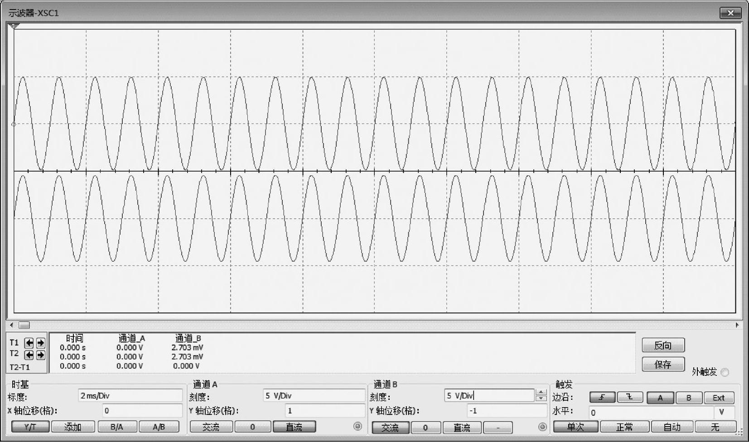749x442 pixels.
Task: Click Channel A 刻度 field showing 5 V/Div
Action: pyautogui.click(x=314, y=396)
